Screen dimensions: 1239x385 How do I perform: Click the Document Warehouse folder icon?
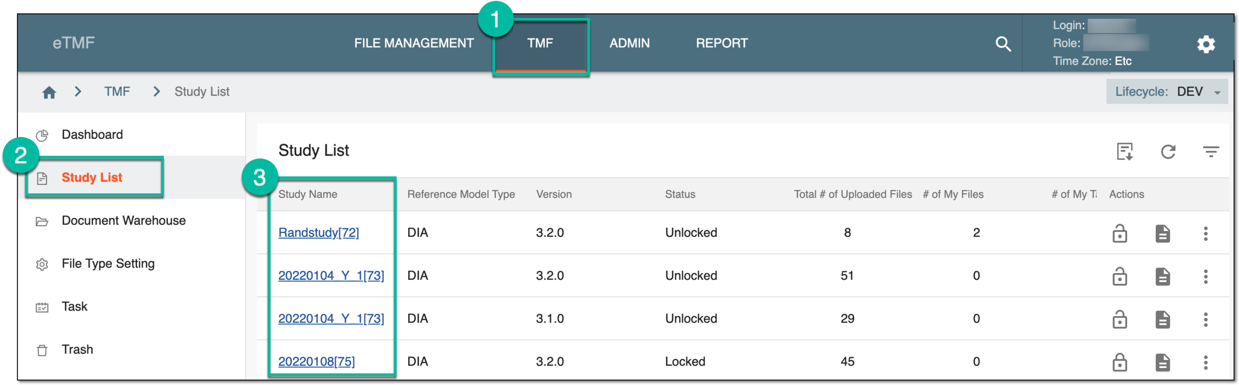42,221
